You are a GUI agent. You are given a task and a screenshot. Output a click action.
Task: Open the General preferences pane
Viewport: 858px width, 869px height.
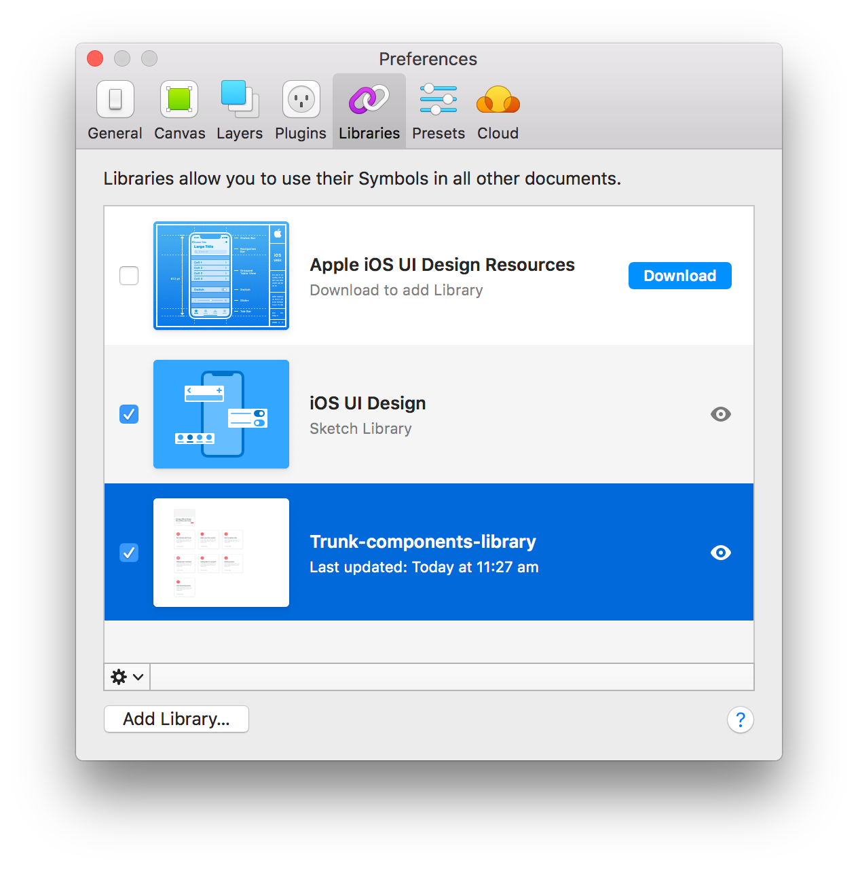[x=115, y=111]
